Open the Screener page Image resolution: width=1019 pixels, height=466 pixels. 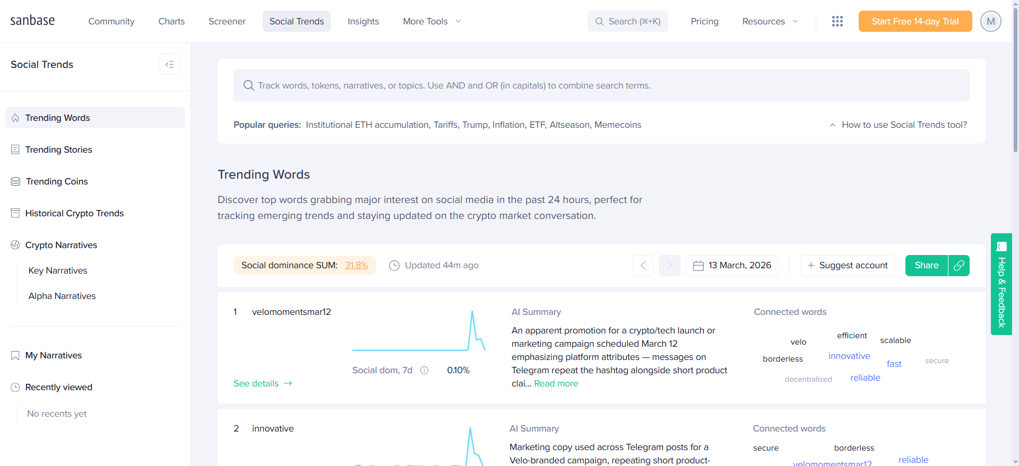click(x=227, y=21)
